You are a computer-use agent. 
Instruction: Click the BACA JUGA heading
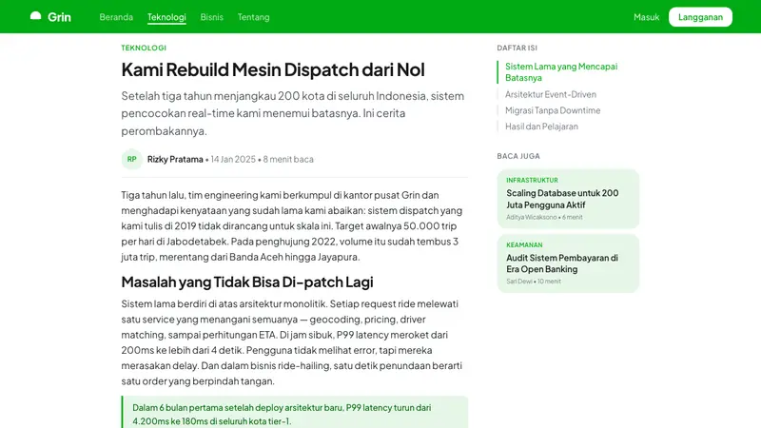click(x=518, y=156)
